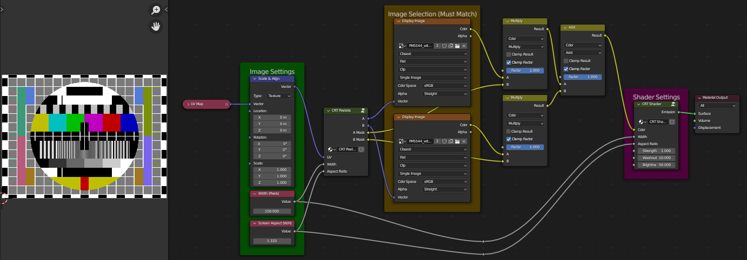Click new image copy icon on lower Display Image
The width and height of the screenshot is (747, 260).
tap(450, 141)
